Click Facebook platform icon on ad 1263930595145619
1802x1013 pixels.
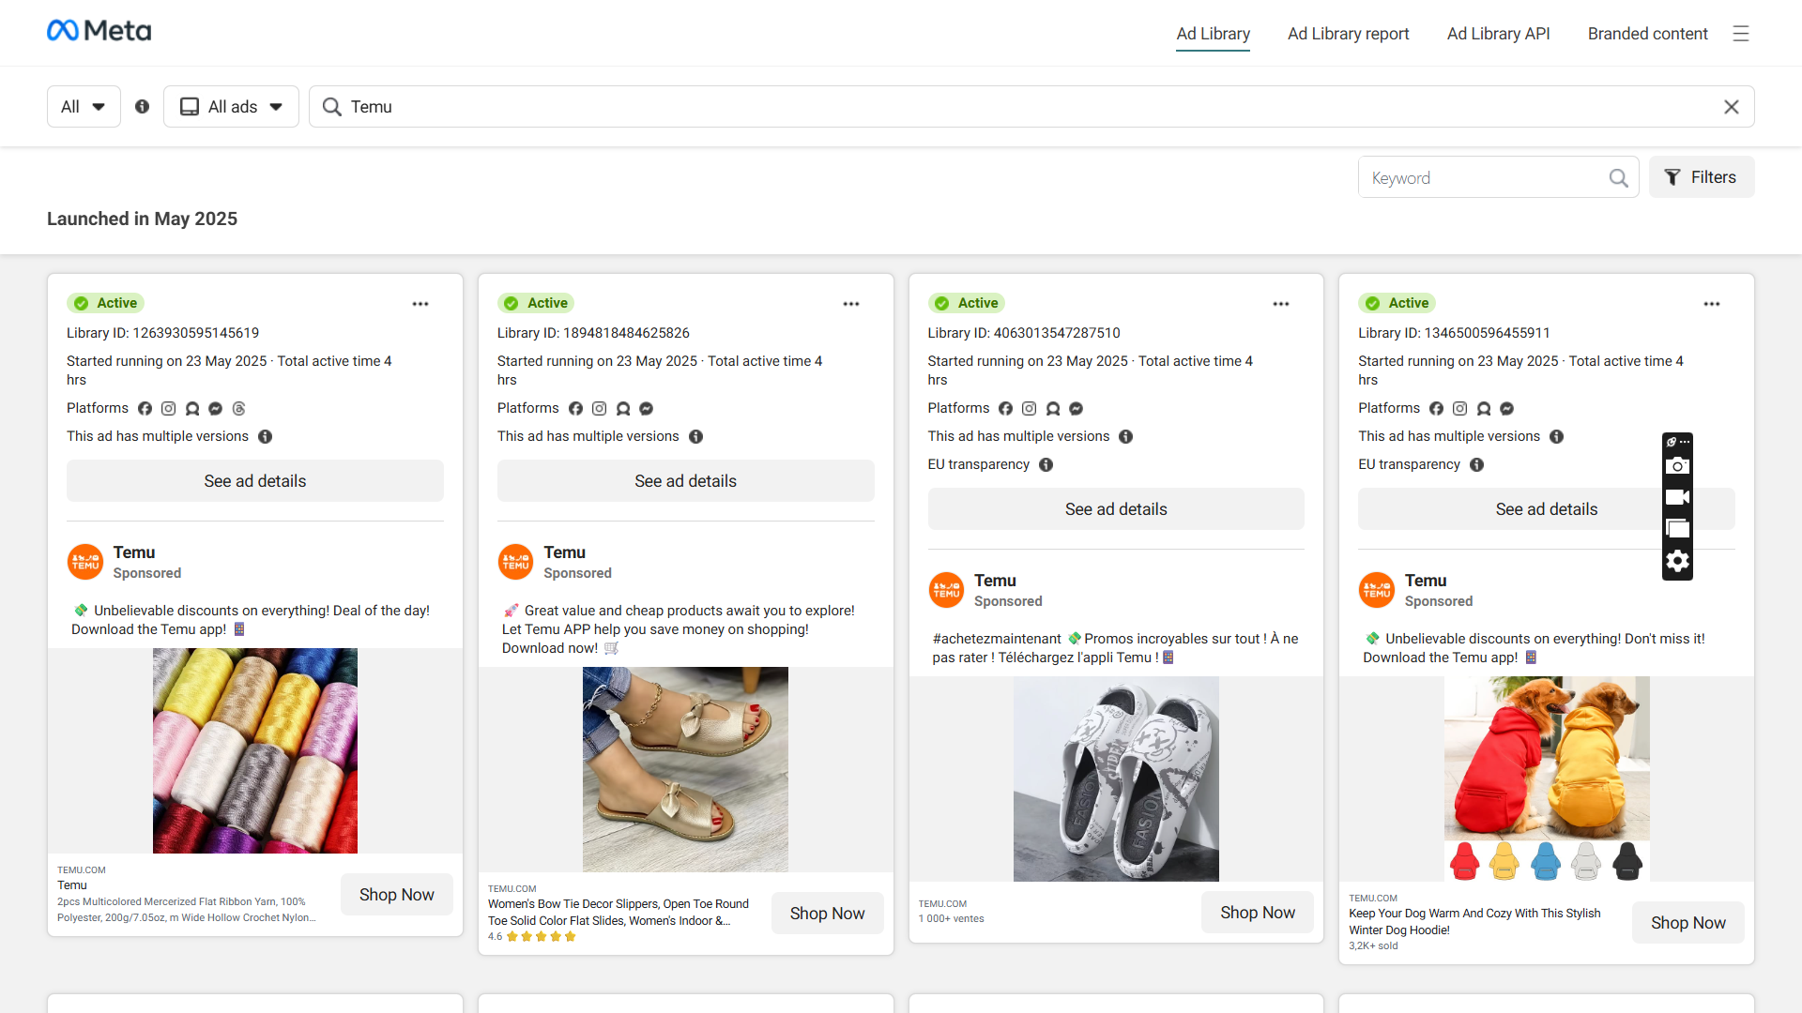(145, 409)
